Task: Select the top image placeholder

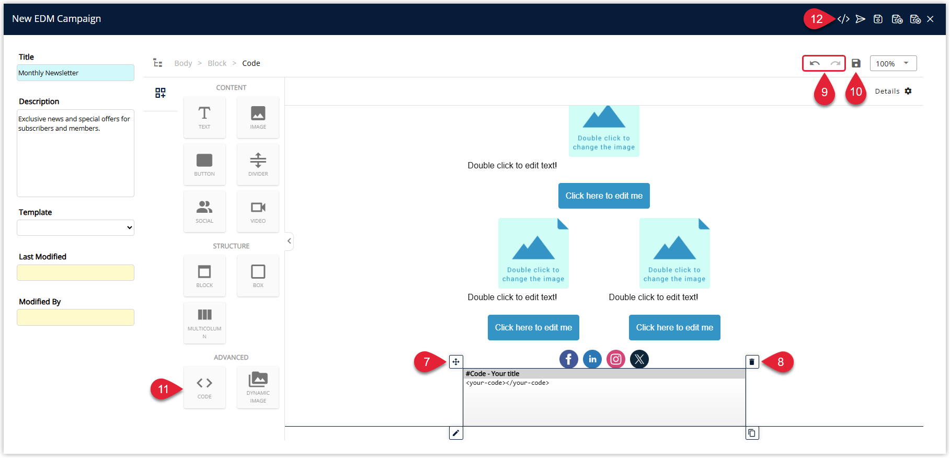Action: [x=604, y=131]
